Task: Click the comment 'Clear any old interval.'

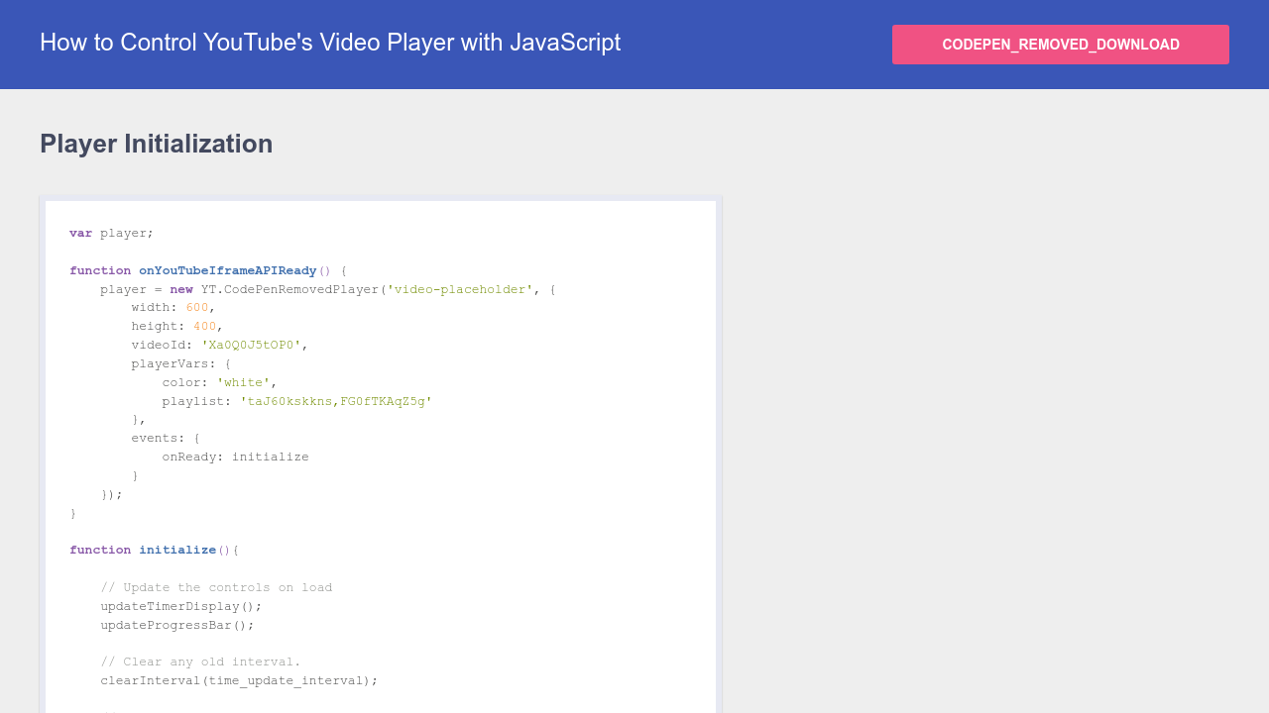Action: click(200, 662)
